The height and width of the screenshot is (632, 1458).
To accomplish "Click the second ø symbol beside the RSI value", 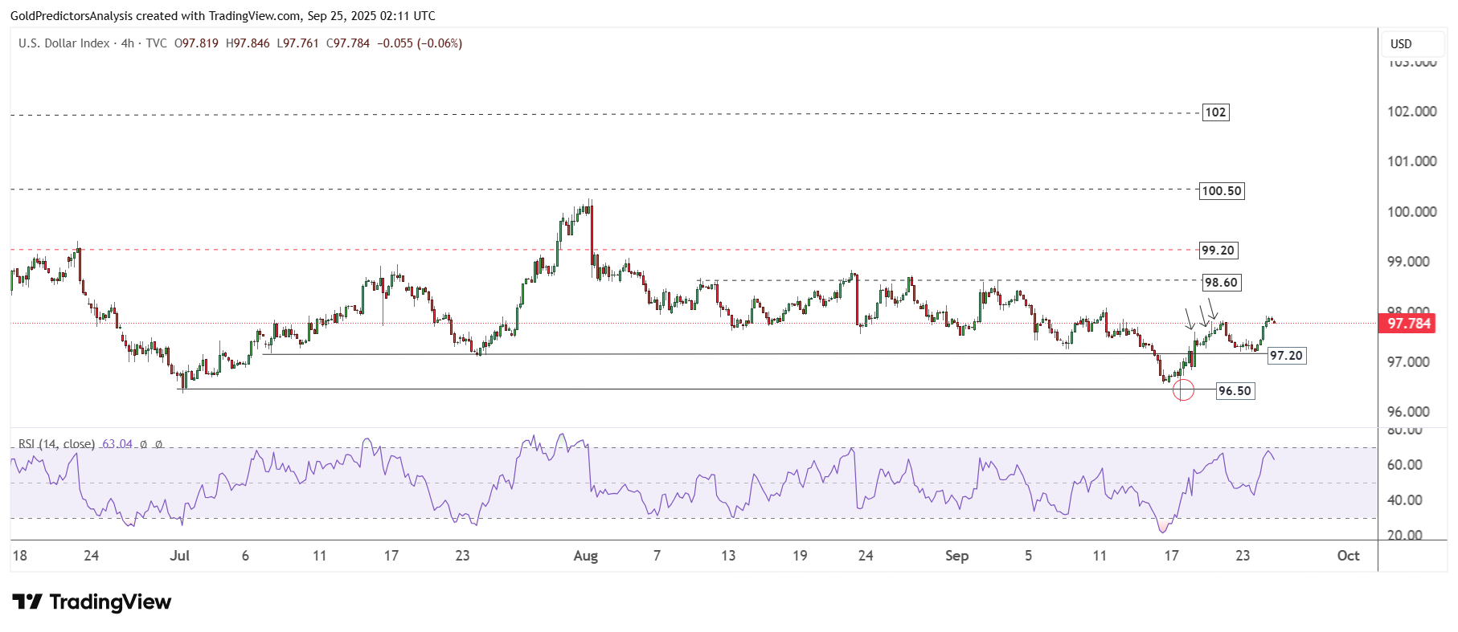I will pos(158,444).
